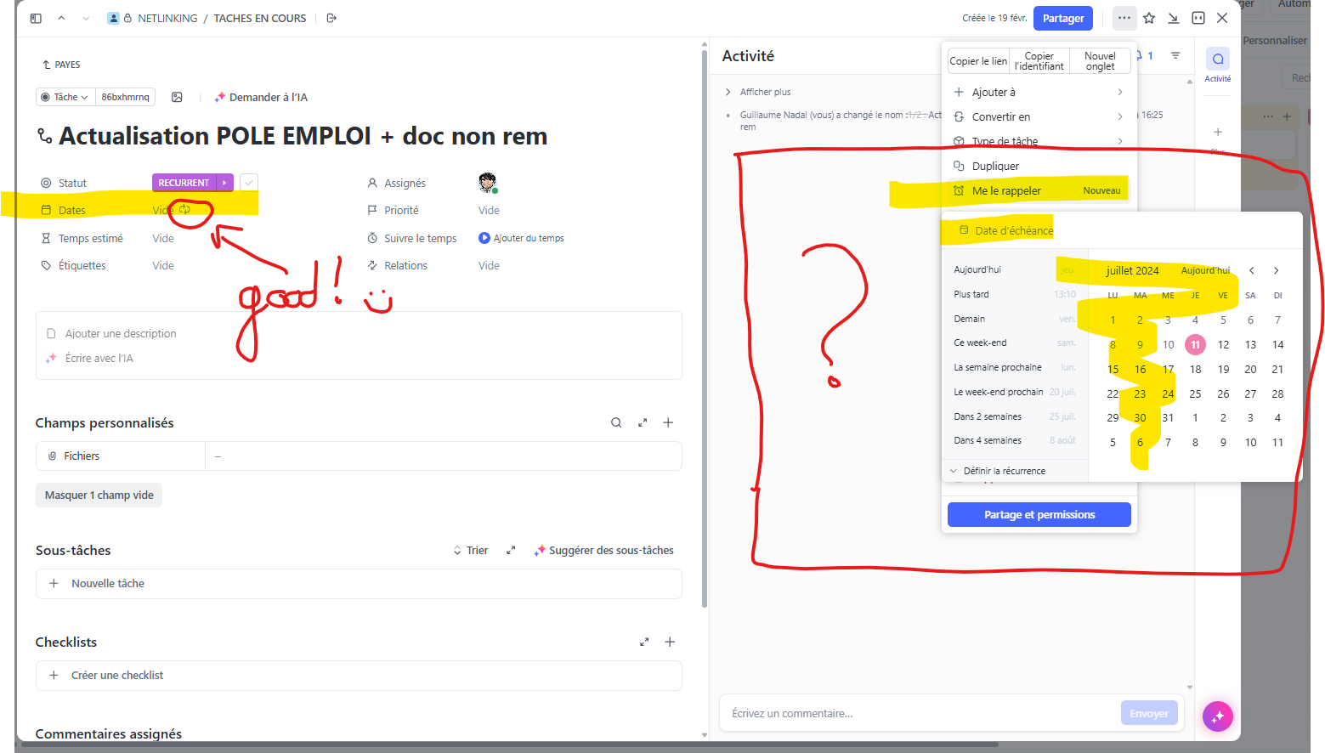Expand "Afficher plus" in the Activité feed
Screen dimensions: 1325x753
(763, 91)
